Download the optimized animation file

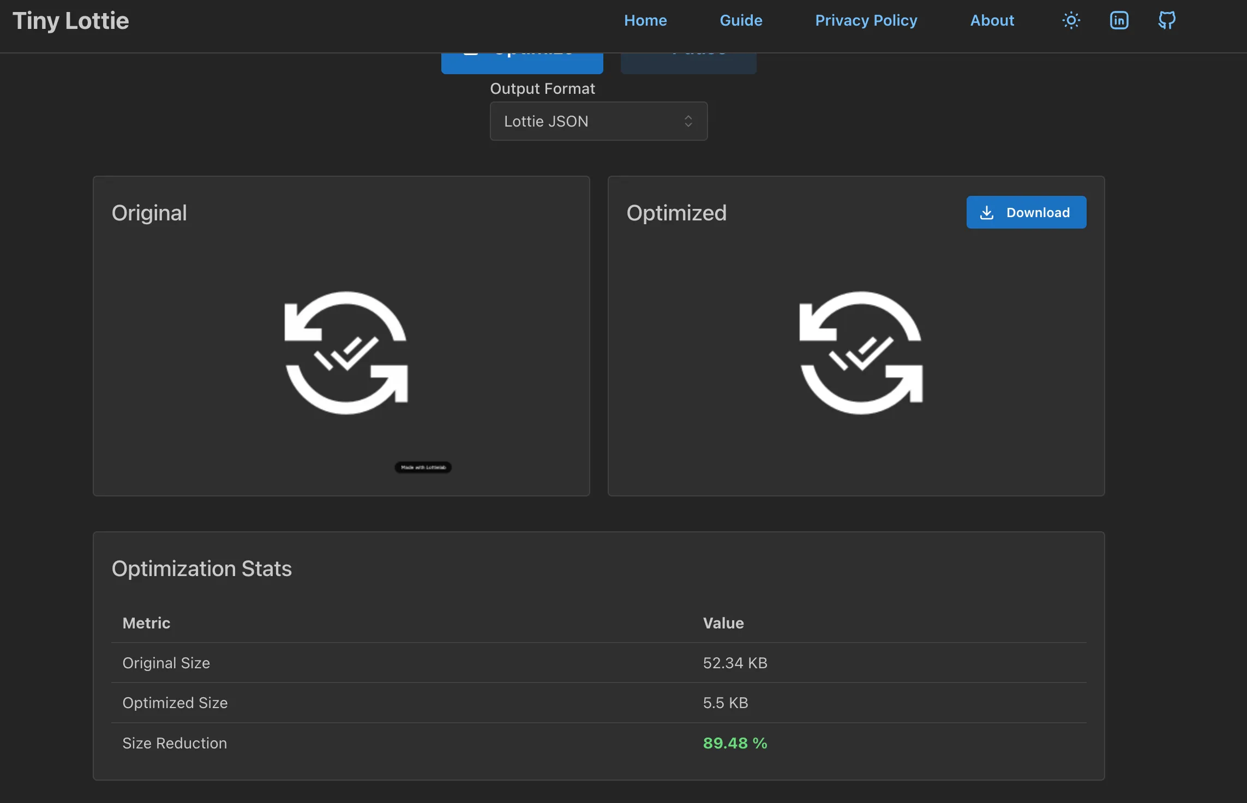[x=1026, y=212]
